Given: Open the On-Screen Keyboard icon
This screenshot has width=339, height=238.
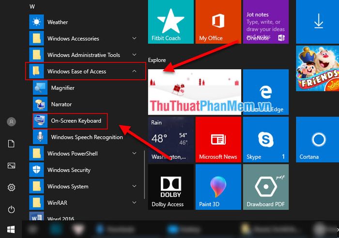Looking at the screenshot, I should pos(40,120).
